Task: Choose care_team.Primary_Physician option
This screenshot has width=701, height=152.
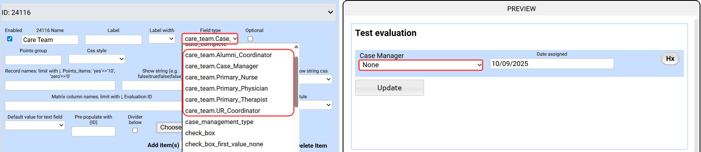Action: click(x=226, y=88)
